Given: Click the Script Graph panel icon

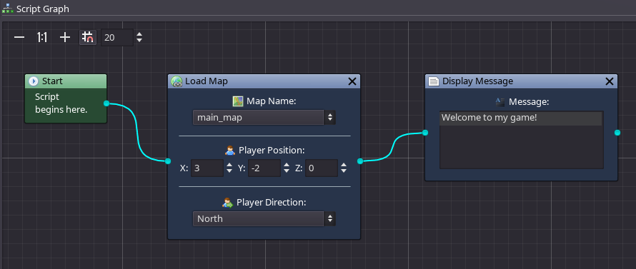Looking at the screenshot, I should pos(8,9).
